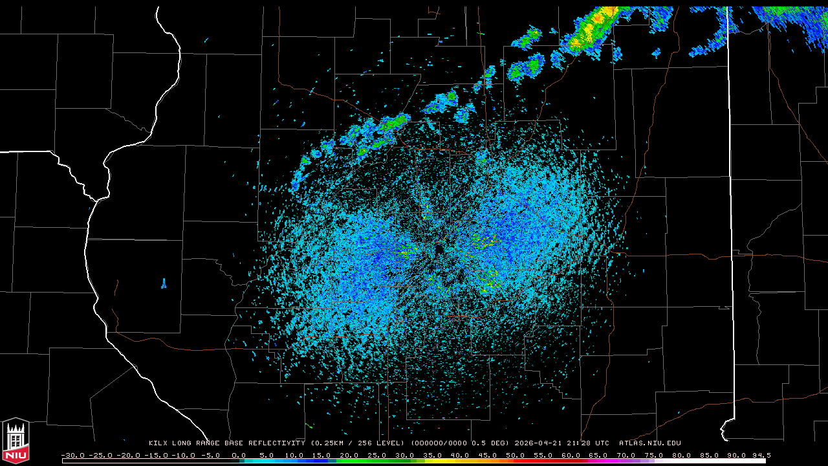Click the NIU logo in the corner
Image resolution: width=828 pixels, height=466 pixels.
point(16,440)
